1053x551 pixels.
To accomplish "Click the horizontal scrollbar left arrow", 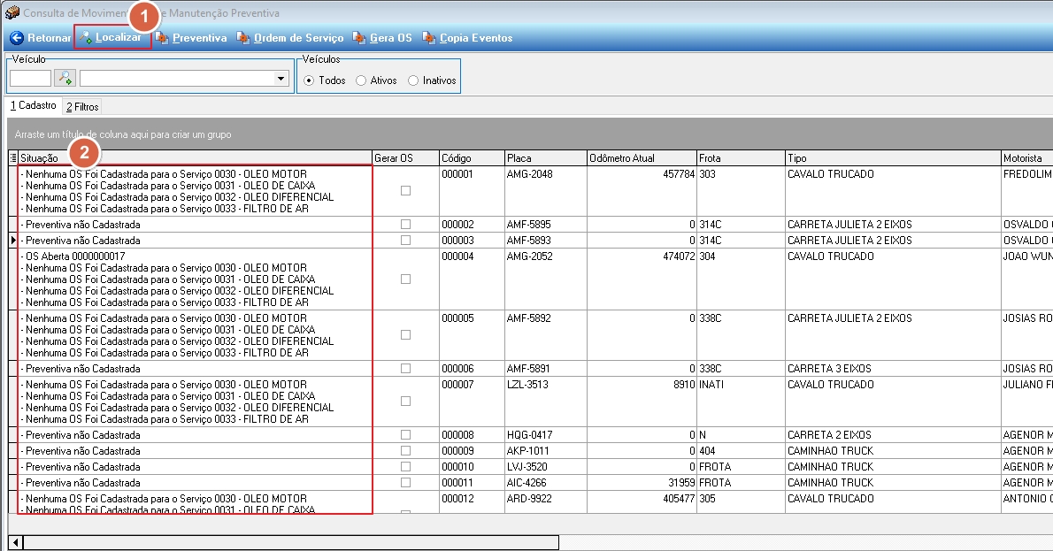I will tap(15, 542).
